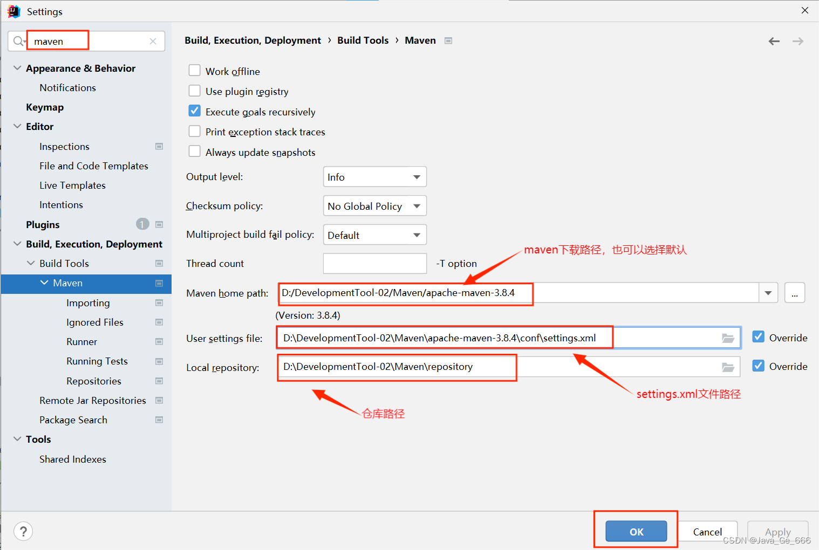Open File and Code Templates page
Viewport: 819px width, 550px height.
(x=94, y=166)
